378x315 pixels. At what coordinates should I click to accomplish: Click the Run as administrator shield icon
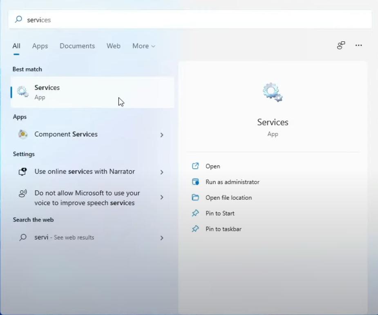[x=195, y=181]
